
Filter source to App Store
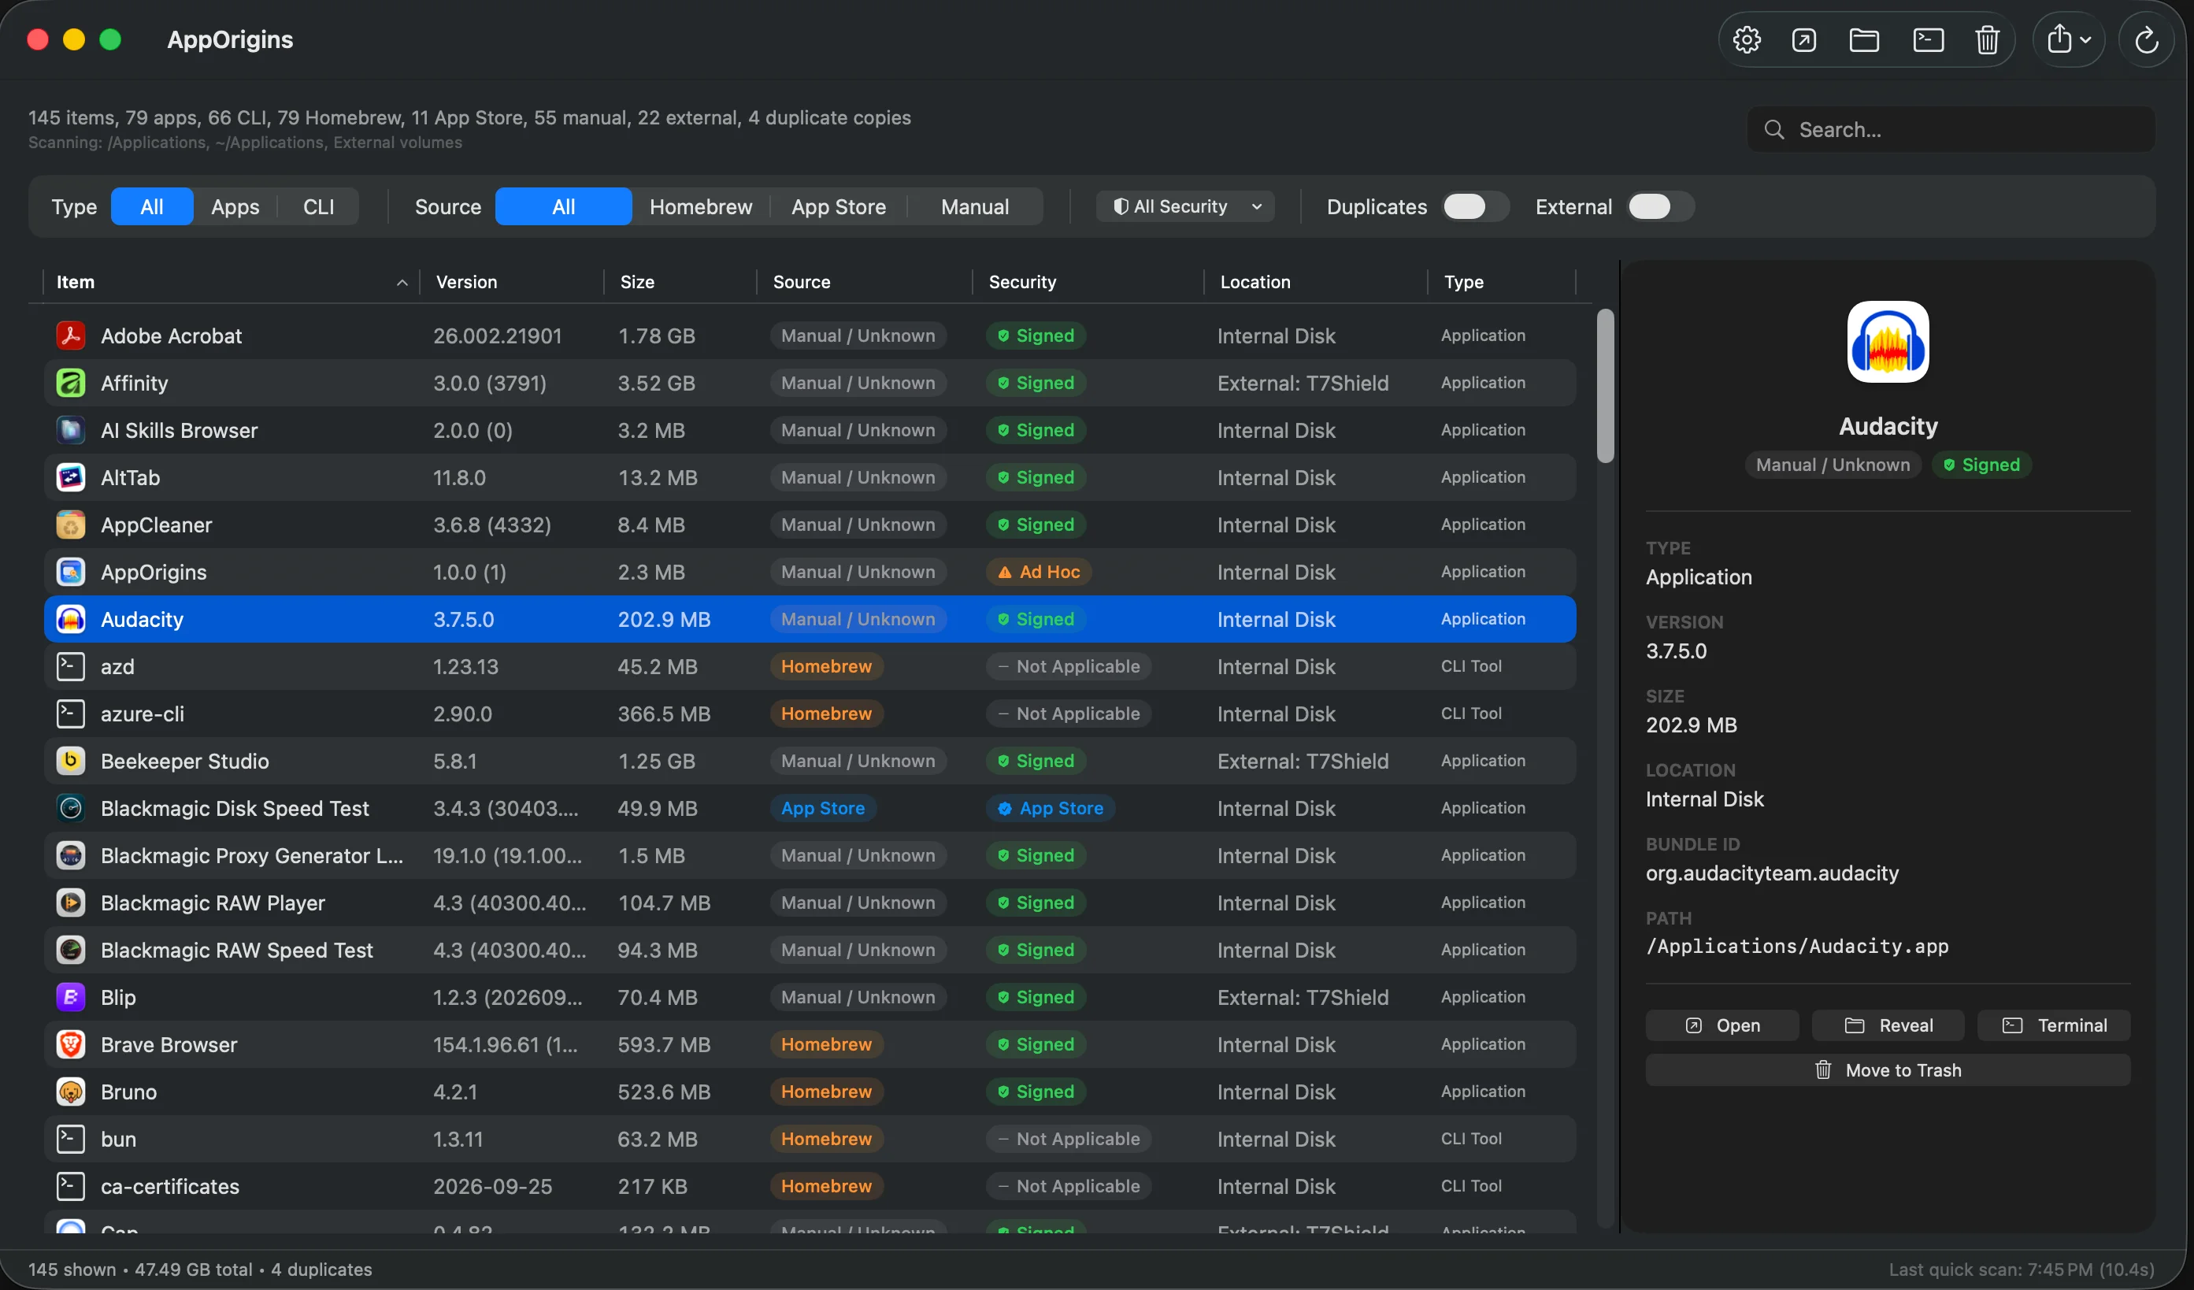point(839,207)
